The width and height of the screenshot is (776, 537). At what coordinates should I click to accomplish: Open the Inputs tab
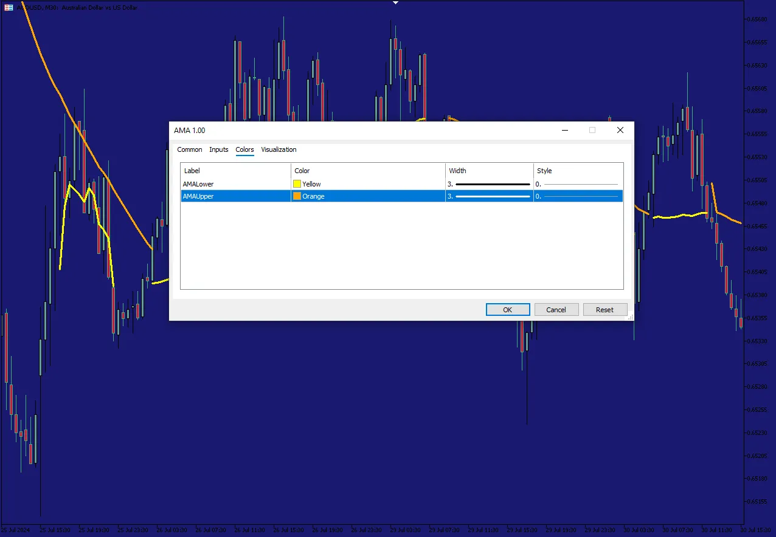tap(219, 149)
